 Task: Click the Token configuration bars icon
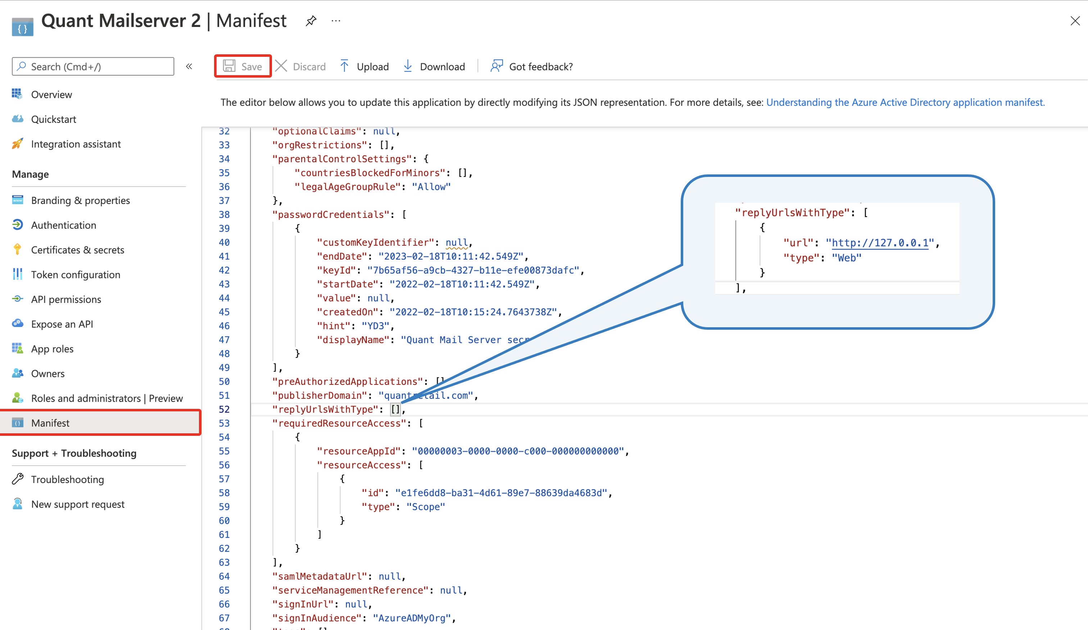17,274
